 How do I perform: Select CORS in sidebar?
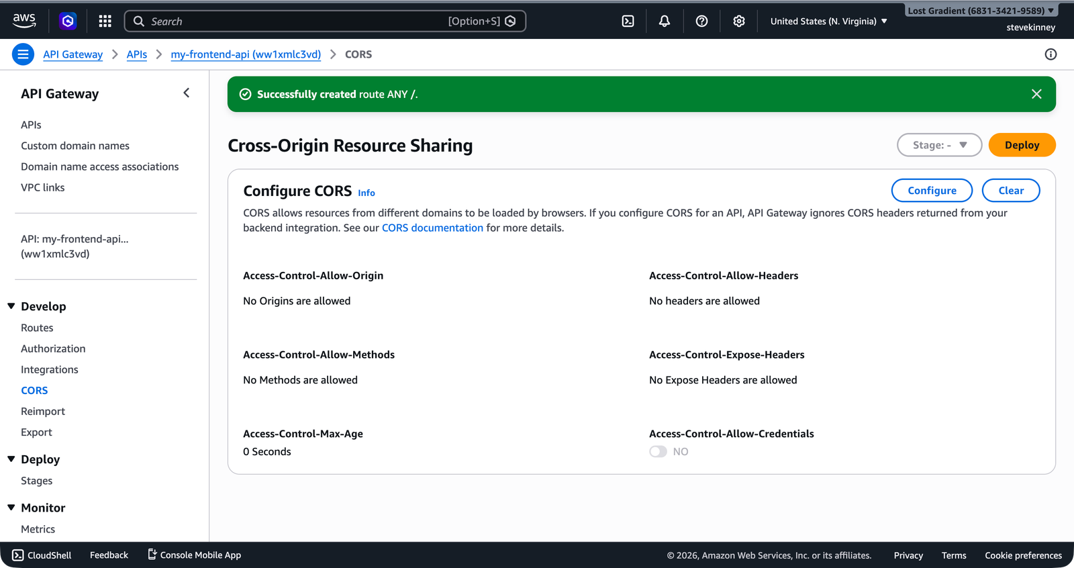[34, 390]
